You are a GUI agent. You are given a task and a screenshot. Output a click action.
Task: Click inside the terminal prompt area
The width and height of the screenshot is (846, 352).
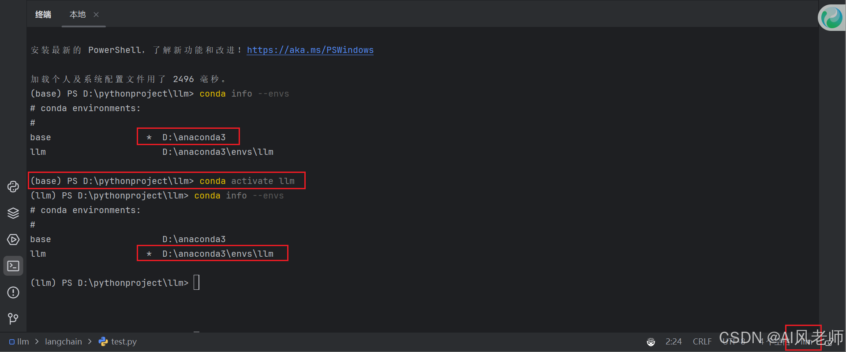(x=196, y=282)
